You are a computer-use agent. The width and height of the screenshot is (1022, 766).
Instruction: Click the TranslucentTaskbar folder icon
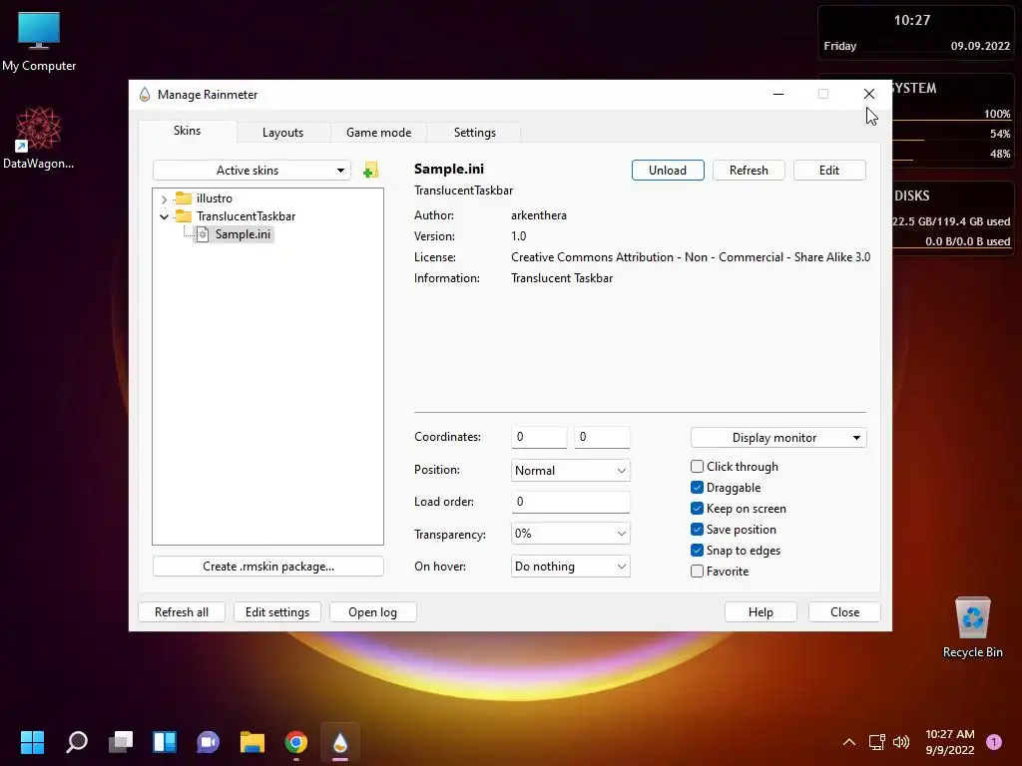184,215
